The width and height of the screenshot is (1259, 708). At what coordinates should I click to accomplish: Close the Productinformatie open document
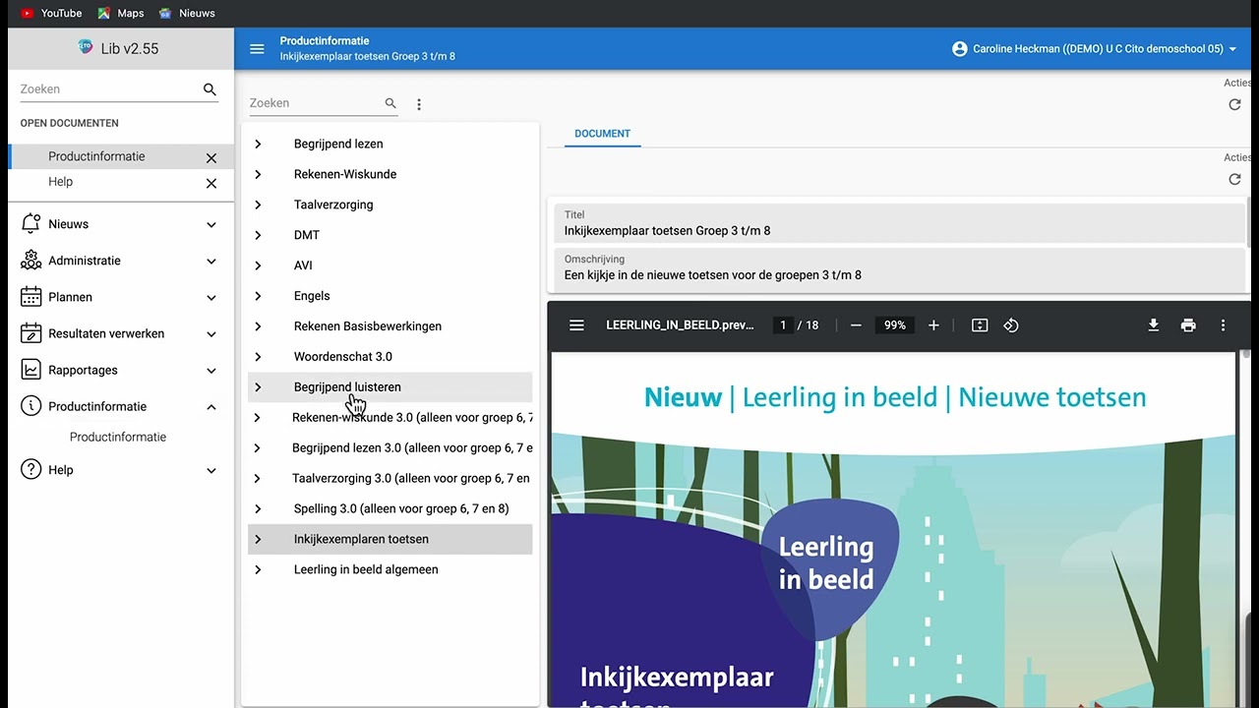pos(211,157)
